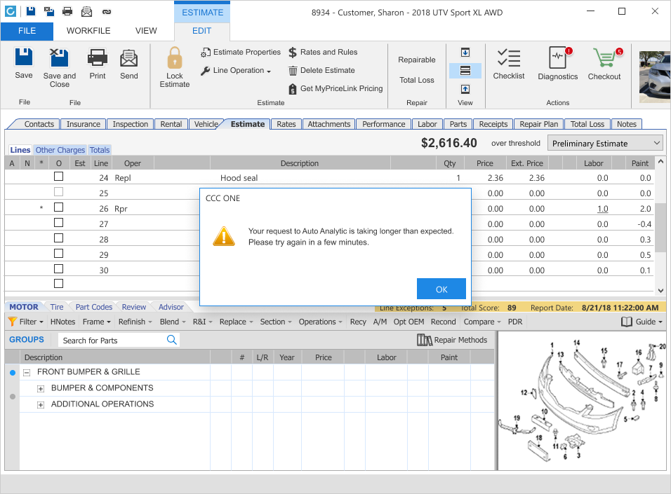Tick the checkbox on line 30

(x=60, y=268)
